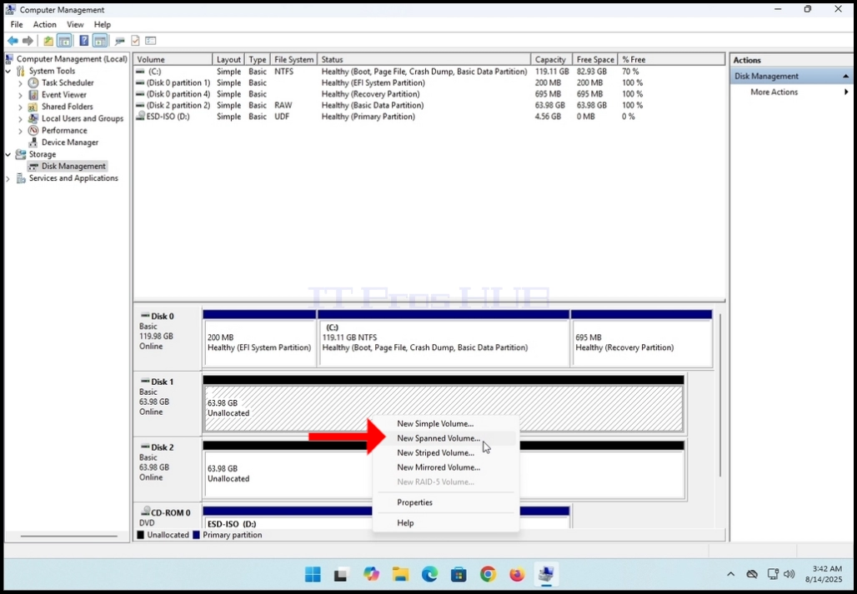
Task: Show hidden icons chevron in system tray
Action: tap(731, 574)
